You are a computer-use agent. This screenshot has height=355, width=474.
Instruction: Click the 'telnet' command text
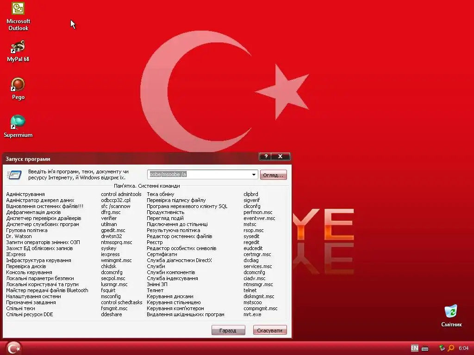pyautogui.click(x=250, y=290)
